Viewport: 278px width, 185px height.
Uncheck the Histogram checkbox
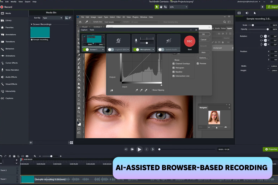click(173, 68)
